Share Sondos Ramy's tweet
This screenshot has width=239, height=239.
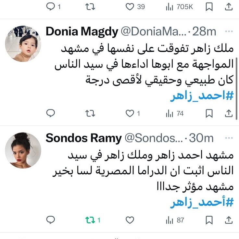coord(229,220)
